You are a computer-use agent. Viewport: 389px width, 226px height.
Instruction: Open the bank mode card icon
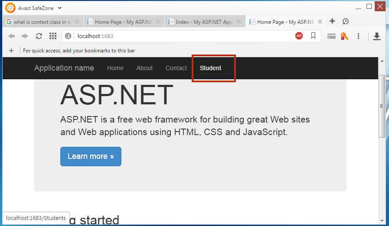tap(331, 36)
